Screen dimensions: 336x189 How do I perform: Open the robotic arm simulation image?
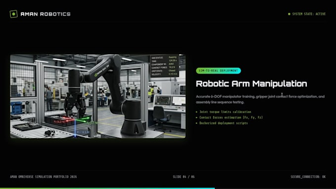point(98,96)
